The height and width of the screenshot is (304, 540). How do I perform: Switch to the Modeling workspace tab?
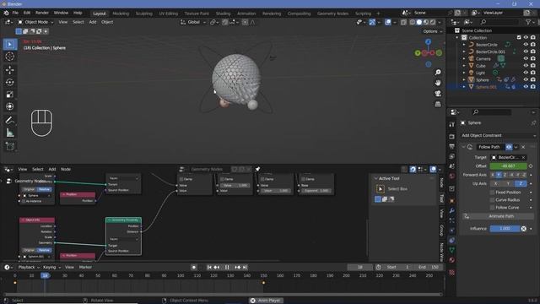pyautogui.click(x=121, y=14)
